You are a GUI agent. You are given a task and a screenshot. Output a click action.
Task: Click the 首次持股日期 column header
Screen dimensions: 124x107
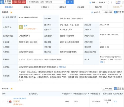coord(107,94)
